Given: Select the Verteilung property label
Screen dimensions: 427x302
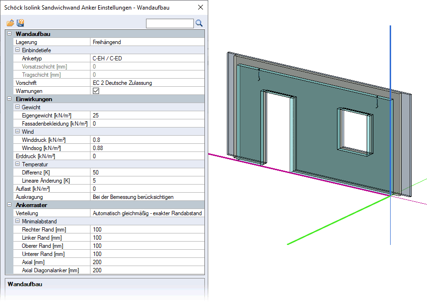Looking at the screenshot, I should (27, 213).
